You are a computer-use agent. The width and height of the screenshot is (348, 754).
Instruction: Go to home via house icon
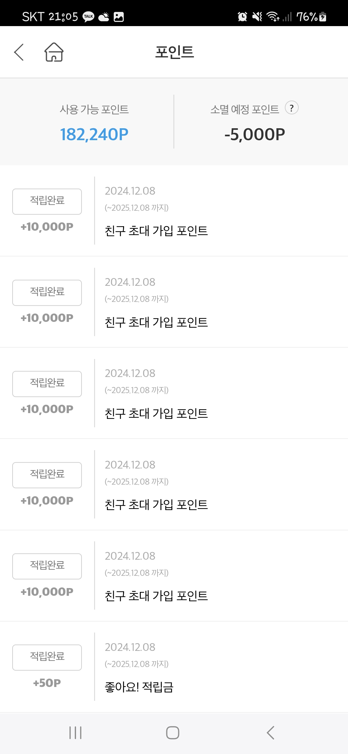click(x=54, y=52)
